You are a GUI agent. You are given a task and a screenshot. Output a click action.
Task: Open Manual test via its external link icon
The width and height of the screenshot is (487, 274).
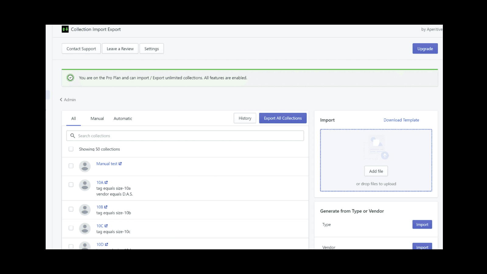[x=120, y=163]
